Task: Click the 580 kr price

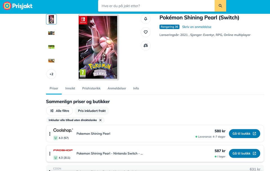Action: coord(220,131)
